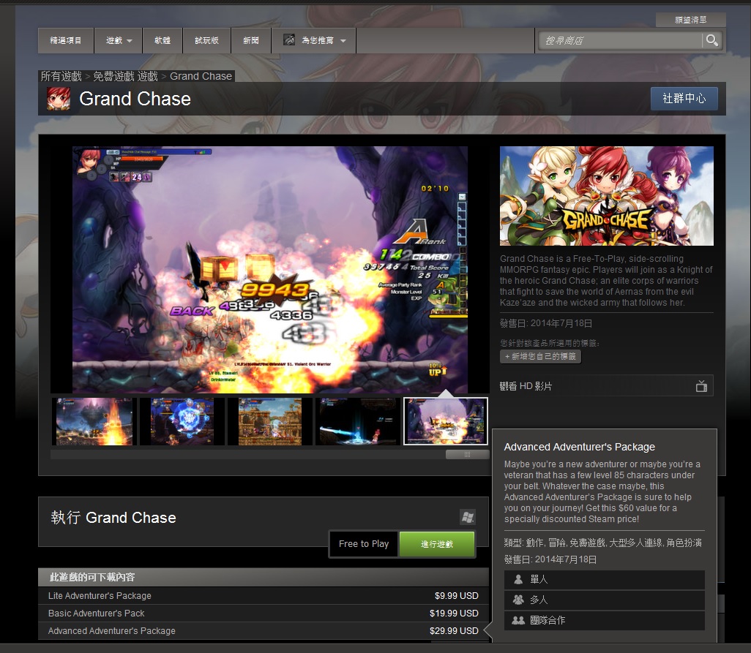Click the 社群中心 community hub button
Viewport: 751px width, 653px height.
point(684,99)
